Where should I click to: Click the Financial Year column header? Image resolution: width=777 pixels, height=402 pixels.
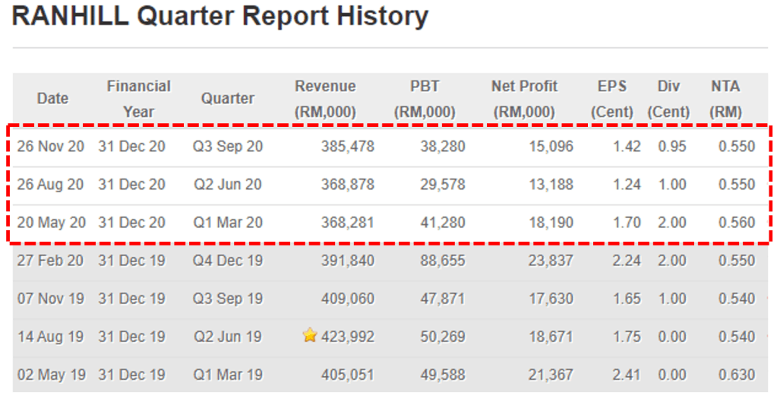[138, 99]
